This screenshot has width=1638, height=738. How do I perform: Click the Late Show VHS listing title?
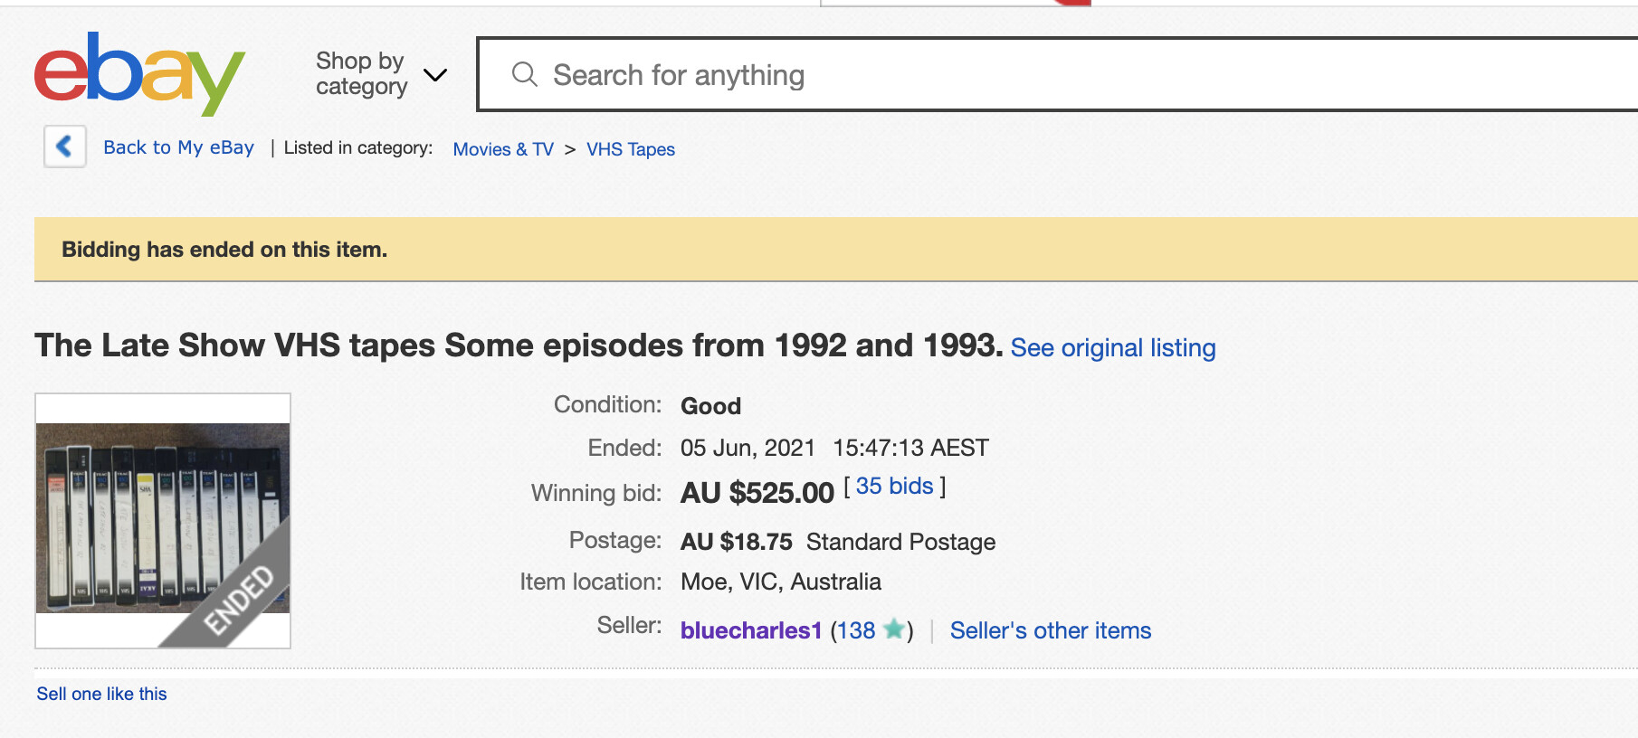[519, 345]
